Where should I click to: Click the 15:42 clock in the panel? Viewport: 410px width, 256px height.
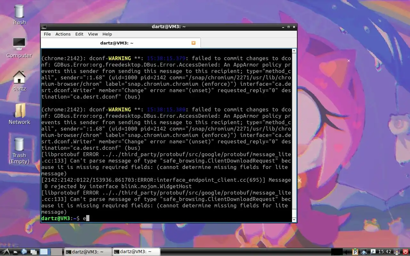pos(385,252)
